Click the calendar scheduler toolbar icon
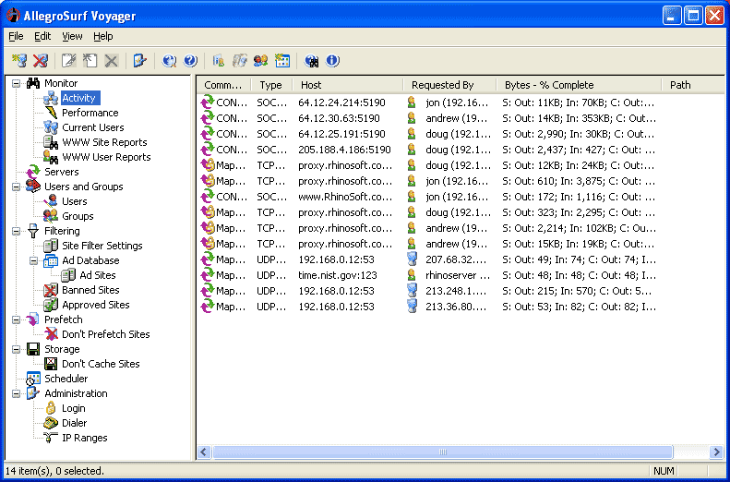This screenshot has width=730, height=482. tap(282, 61)
